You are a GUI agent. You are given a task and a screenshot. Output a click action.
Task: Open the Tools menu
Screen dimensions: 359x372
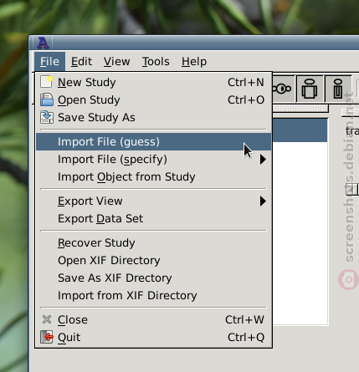[x=156, y=62]
